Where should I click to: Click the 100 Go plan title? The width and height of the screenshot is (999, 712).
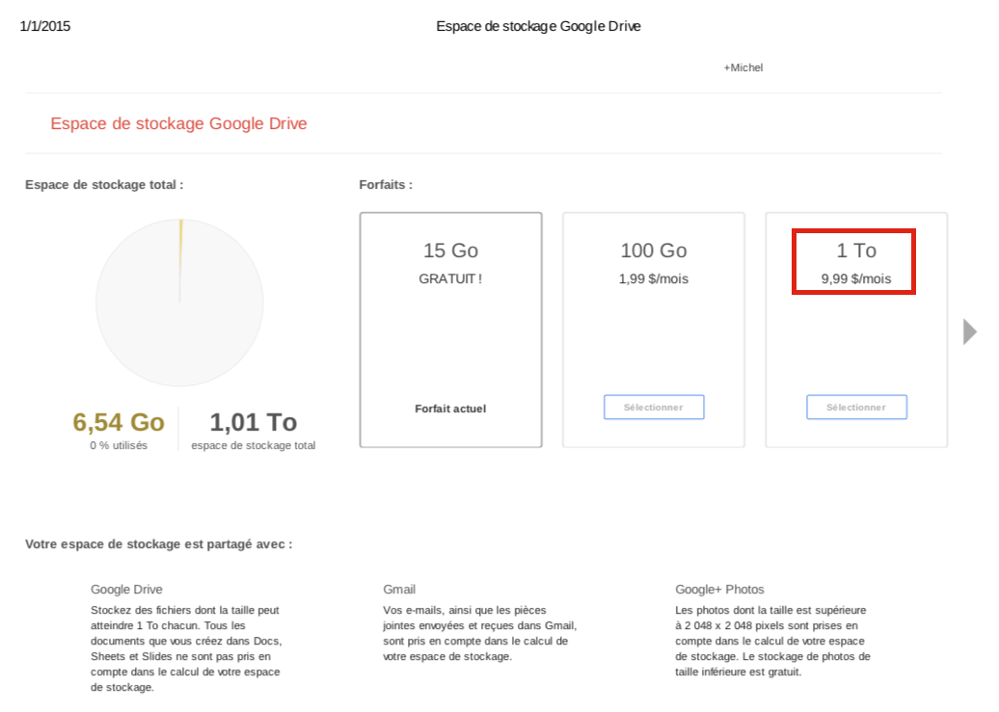(x=654, y=251)
